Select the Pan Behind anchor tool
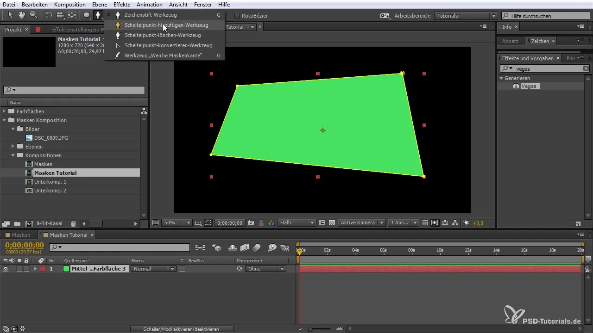Viewport: 593px width, 333px height. coord(72,15)
